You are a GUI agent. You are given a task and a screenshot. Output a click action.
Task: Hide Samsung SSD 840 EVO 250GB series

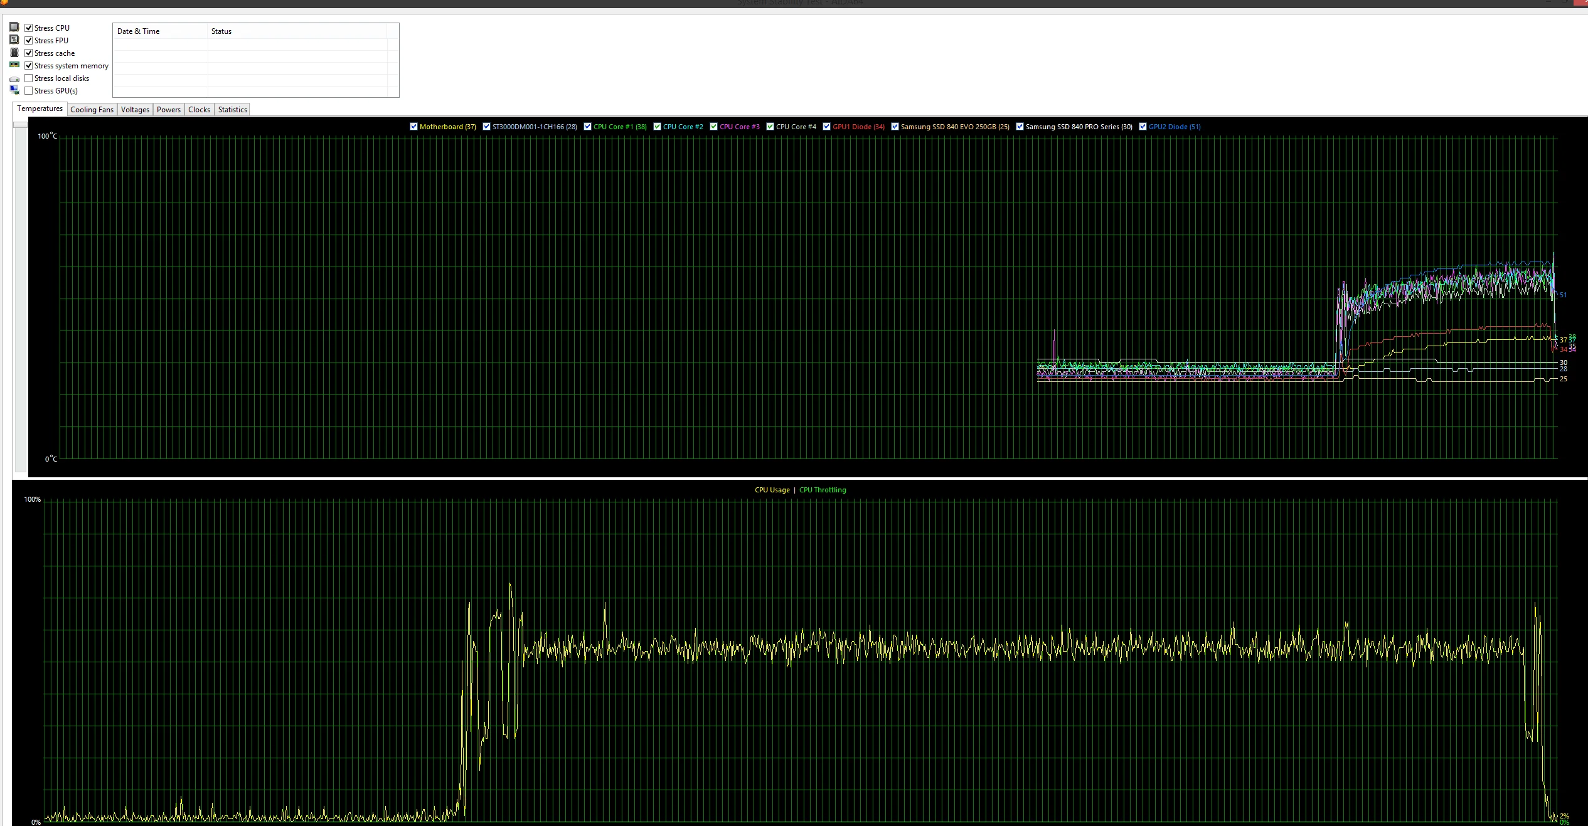pos(895,126)
